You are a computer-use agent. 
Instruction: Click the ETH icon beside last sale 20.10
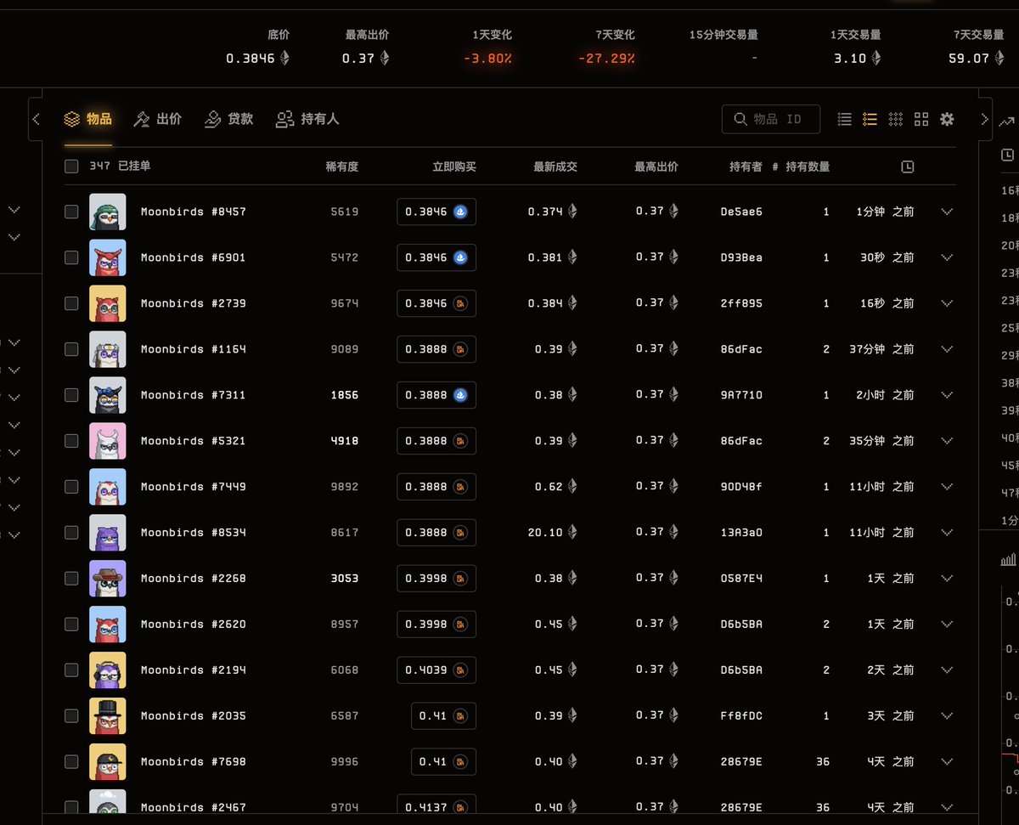[572, 532]
